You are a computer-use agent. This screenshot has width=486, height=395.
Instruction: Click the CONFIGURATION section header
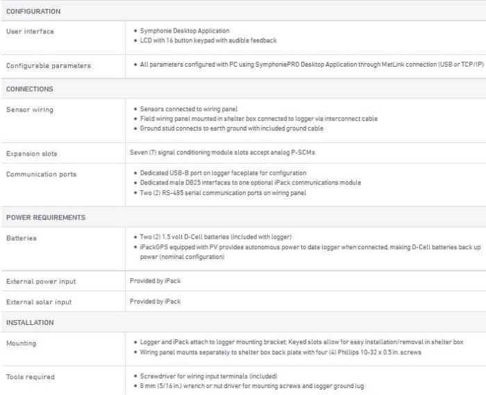coord(33,12)
